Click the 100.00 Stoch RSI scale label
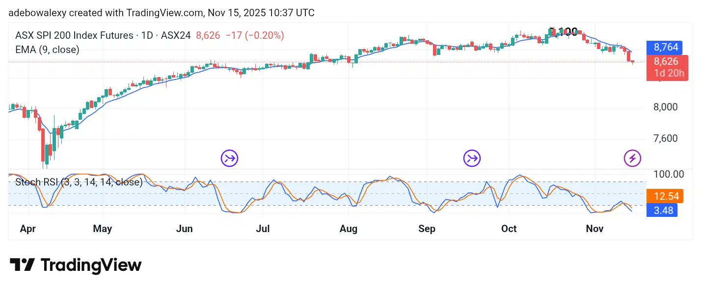 coord(668,174)
